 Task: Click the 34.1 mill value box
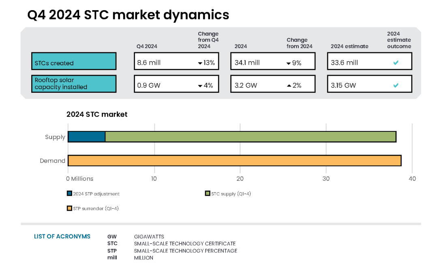[x=272, y=61]
